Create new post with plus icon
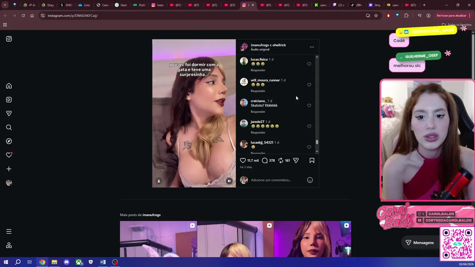This screenshot has width=475, height=267. click(9, 169)
